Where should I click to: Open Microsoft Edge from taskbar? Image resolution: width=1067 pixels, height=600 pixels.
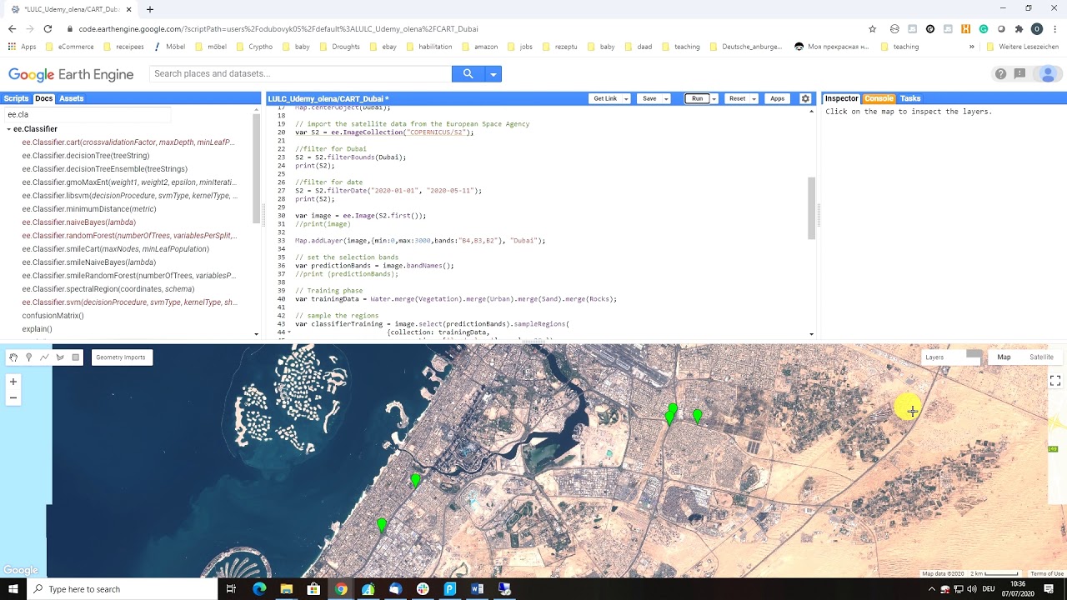coord(259,589)
